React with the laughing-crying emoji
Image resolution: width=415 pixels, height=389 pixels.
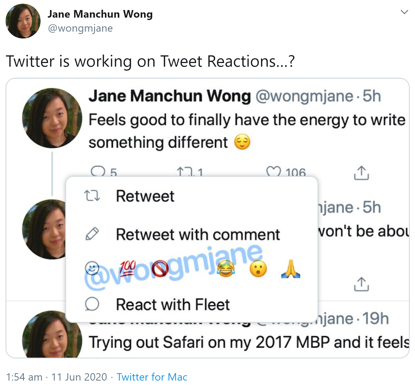[x=227, y=269]
